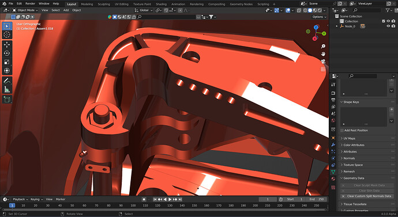Open the Render menu

point(30,4)
